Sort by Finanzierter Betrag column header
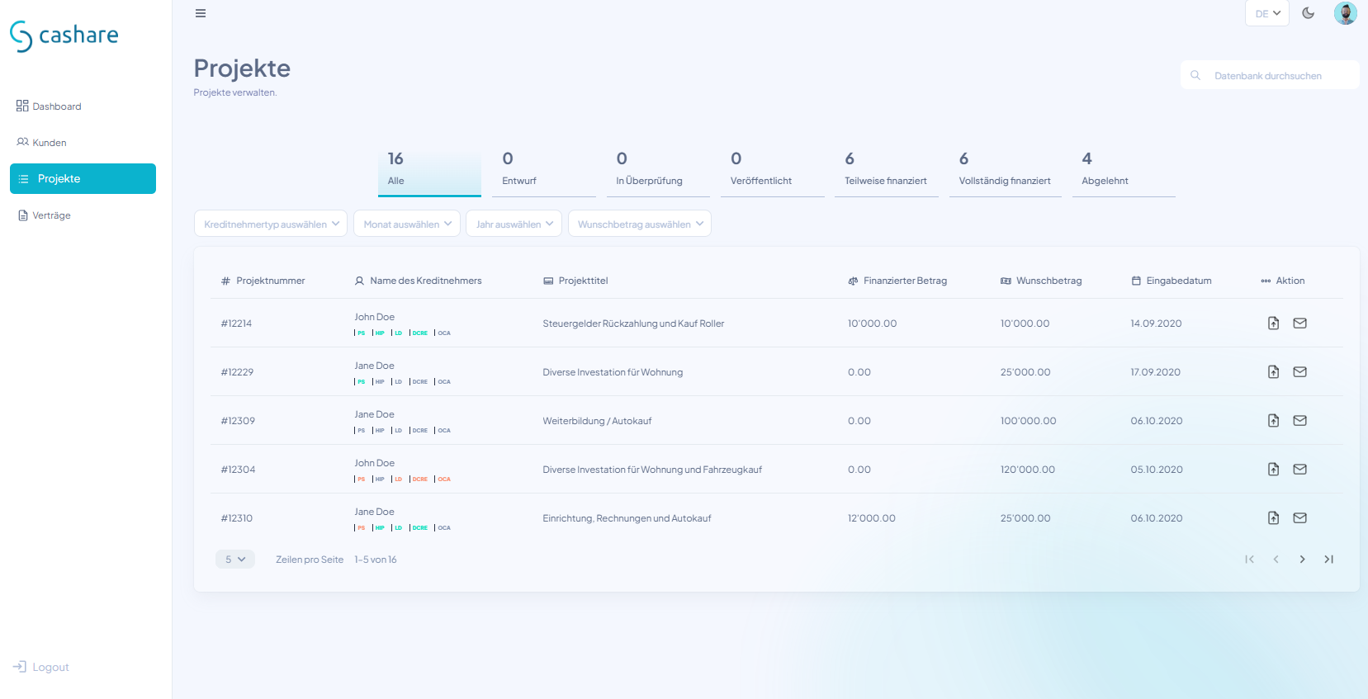The image size is (1368, 699). click(x=897, y=281)
